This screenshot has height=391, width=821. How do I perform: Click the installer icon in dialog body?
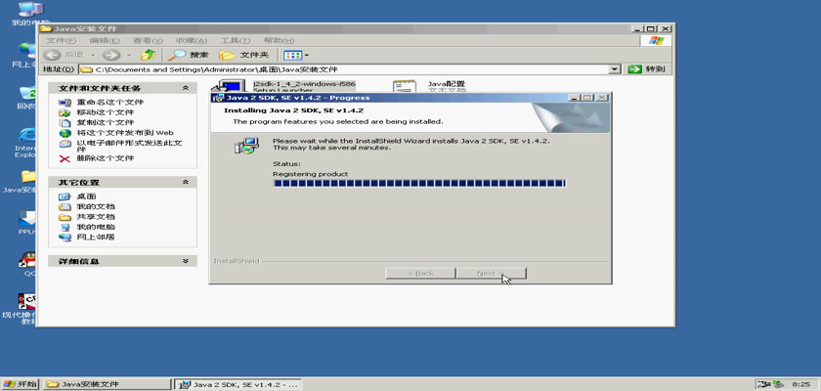tap(246, 146)
